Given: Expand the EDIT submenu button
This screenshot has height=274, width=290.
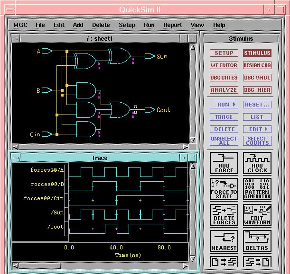Looking at the screenshot, I should pos(257,129).
